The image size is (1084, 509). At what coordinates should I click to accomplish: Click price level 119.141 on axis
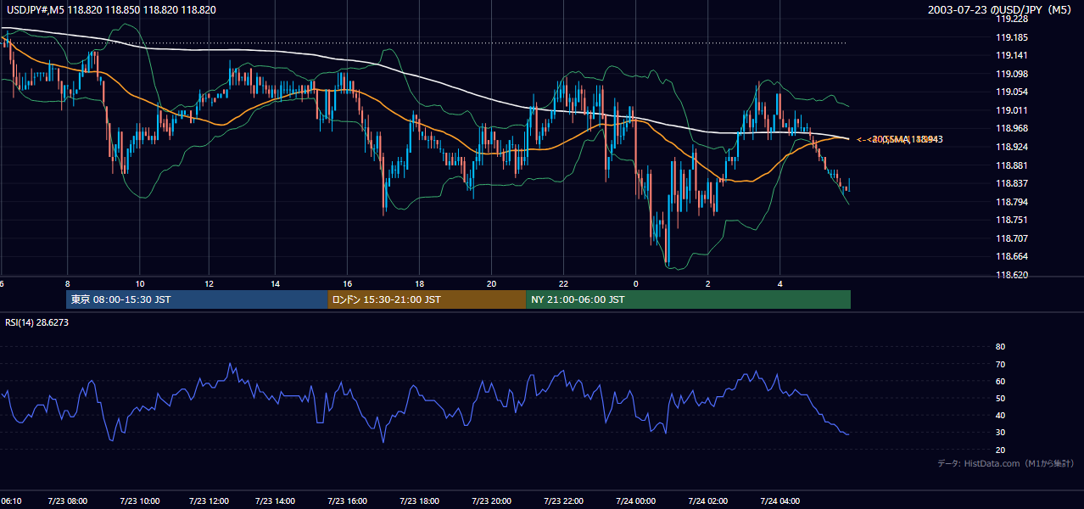click(x=1012, y=55)
